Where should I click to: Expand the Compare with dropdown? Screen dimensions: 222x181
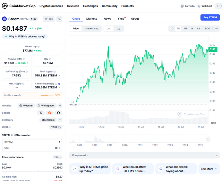(144, 155)
